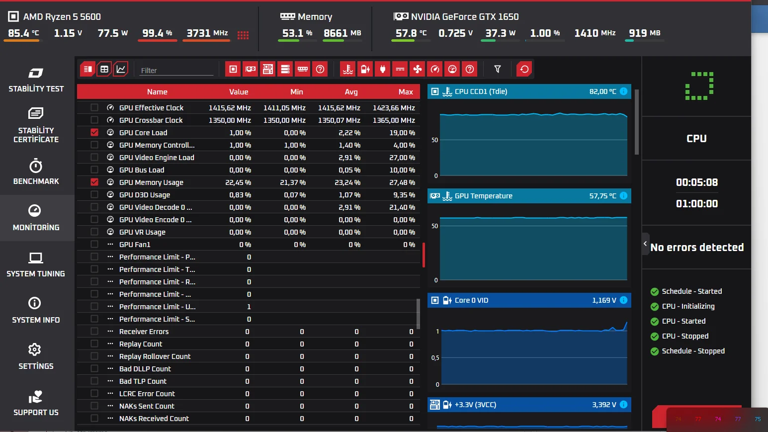Open the System Info section
This screenshot has width=768, height=432.
(36, 311)
